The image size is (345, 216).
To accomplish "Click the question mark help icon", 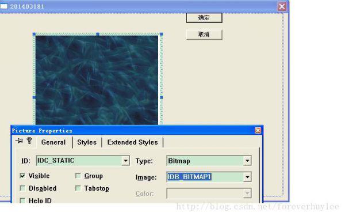I will (29, 141).
